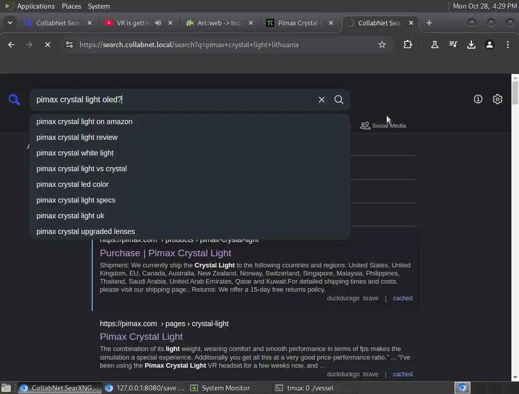Screen dimensions: 519x394
Task: Select suggestion pimax crystal white light
Action: click(190, 153)
